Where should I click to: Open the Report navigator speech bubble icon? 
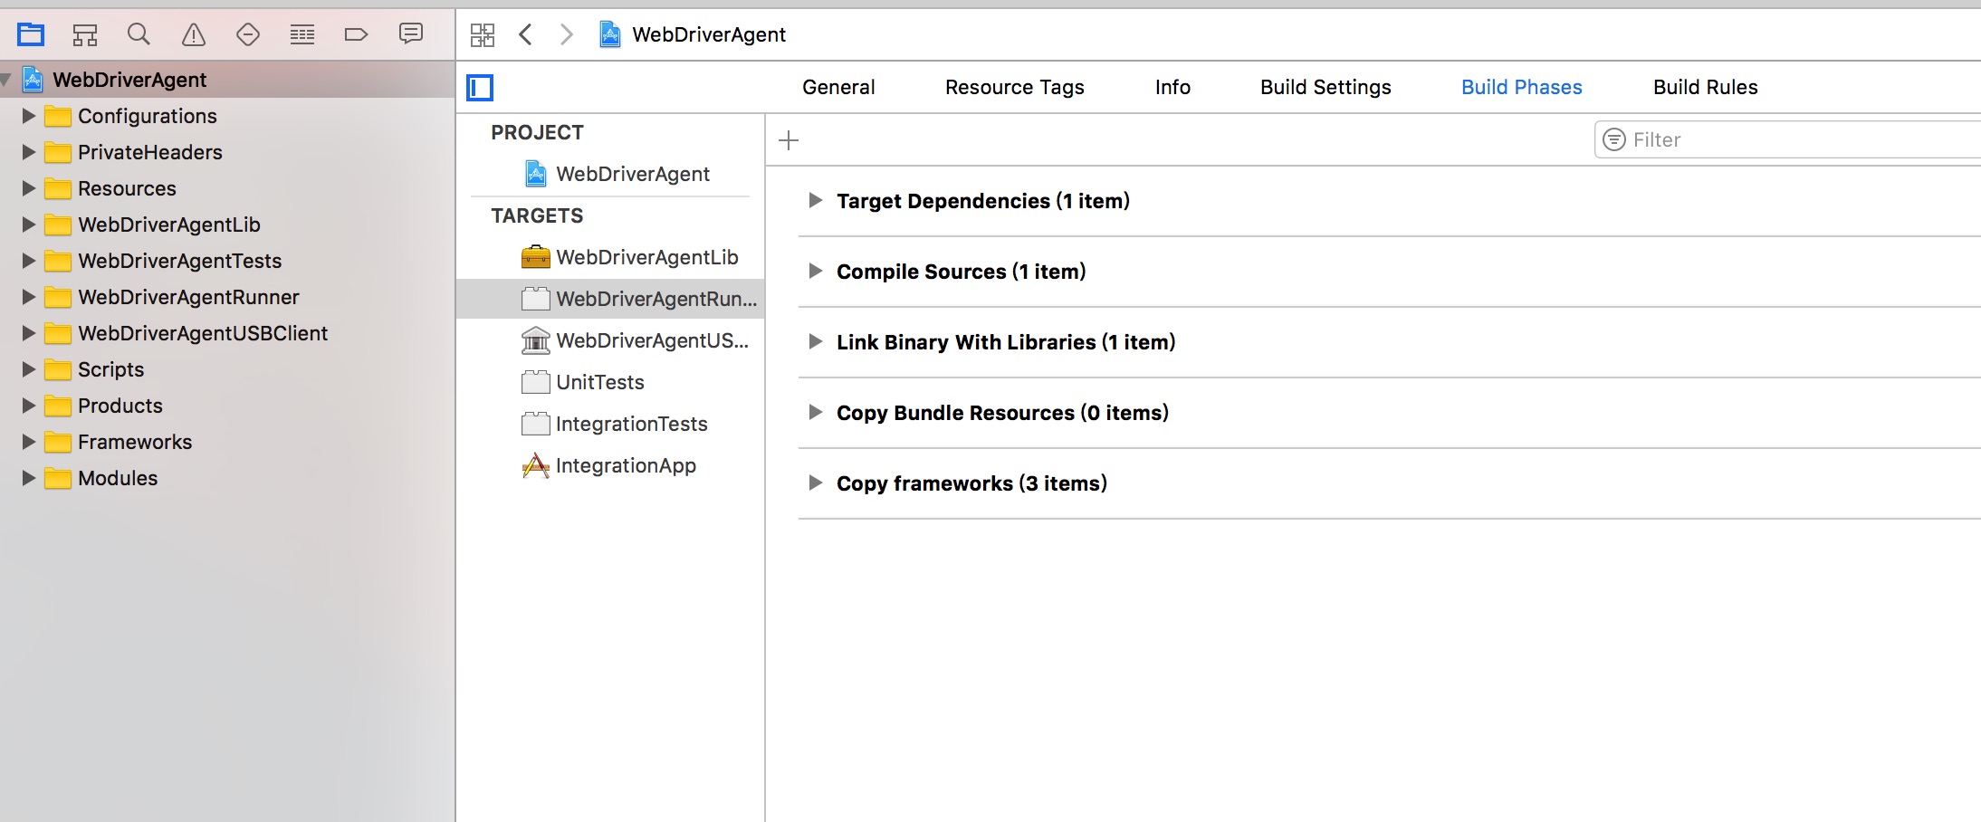tap(411, 34)
